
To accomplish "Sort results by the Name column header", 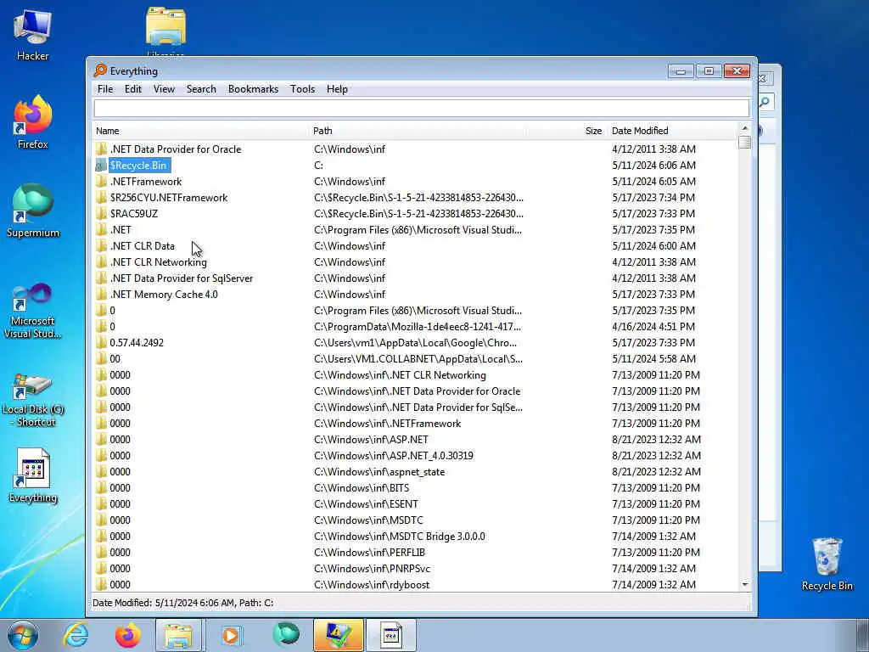I will point(202,131).
